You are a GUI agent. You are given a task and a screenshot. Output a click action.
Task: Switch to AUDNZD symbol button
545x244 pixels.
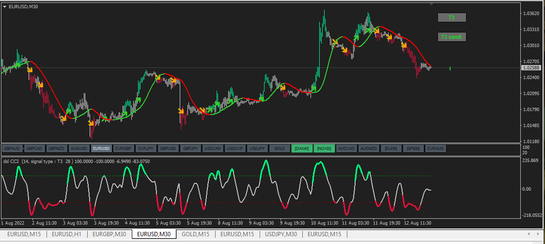click(x=369, y=148)
